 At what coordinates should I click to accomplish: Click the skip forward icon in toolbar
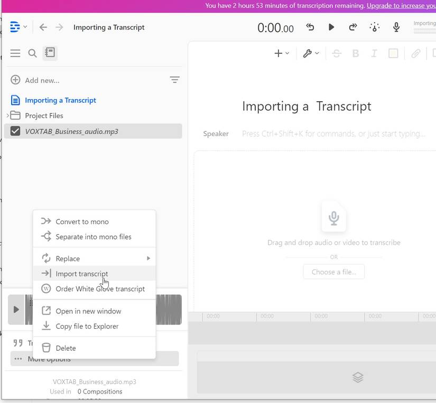352,27
